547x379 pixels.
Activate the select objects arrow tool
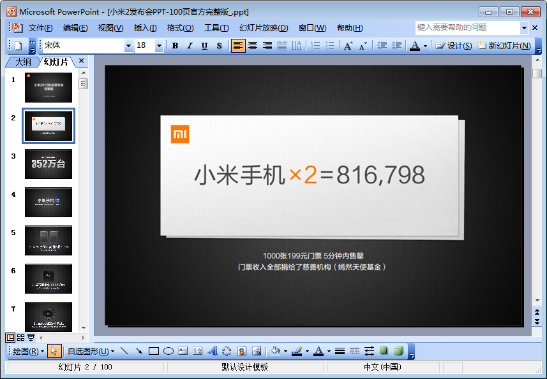[54, 351]
